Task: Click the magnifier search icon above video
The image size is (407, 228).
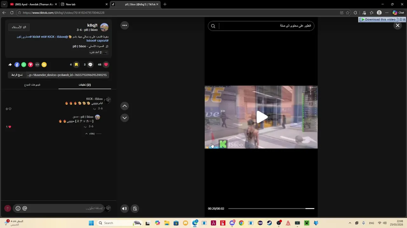Action: (x=213, y=26)
